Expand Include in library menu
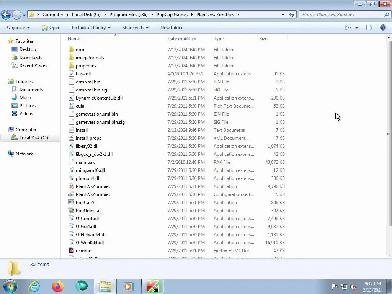392x294 pixels. point(91,28)
